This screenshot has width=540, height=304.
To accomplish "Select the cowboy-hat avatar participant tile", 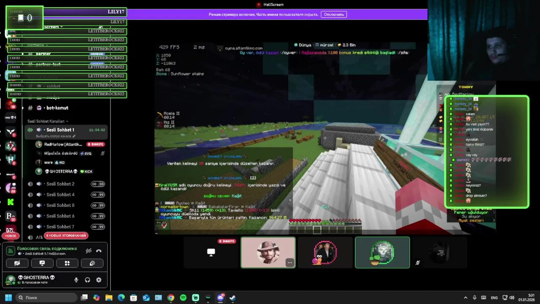I will [268, 252].
